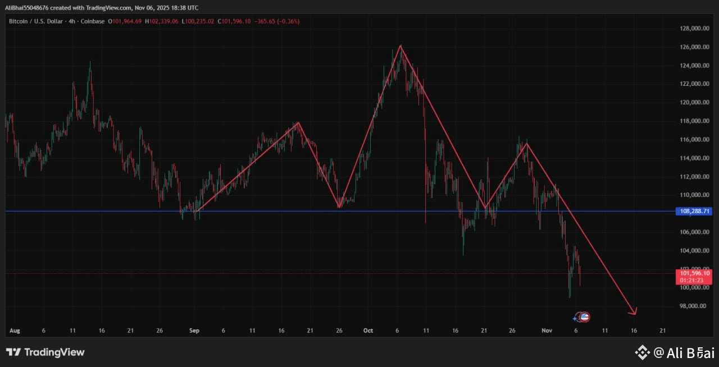
Task: Click the 104,000.00 price axis label
Action: pos(694,251)
